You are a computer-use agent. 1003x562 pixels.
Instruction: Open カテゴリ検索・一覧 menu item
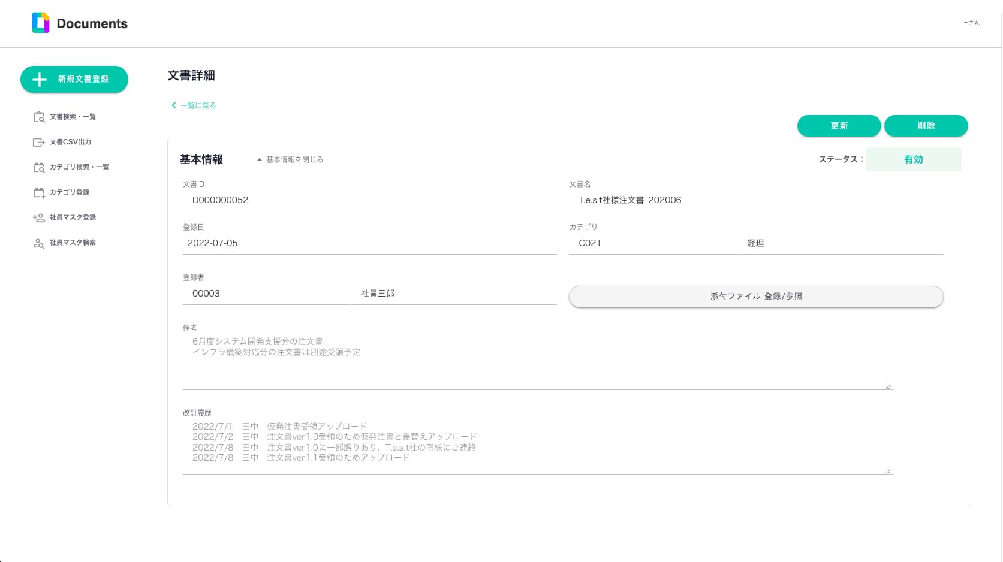pos(79,167)
